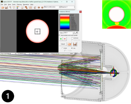Viewport: 131px width, 104px height.
Task: Click the round information icon
Action: point(39,7)
